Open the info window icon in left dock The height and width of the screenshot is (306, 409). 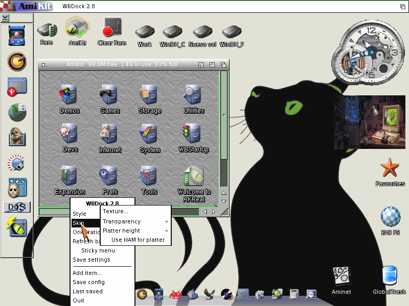coord(17,87)
